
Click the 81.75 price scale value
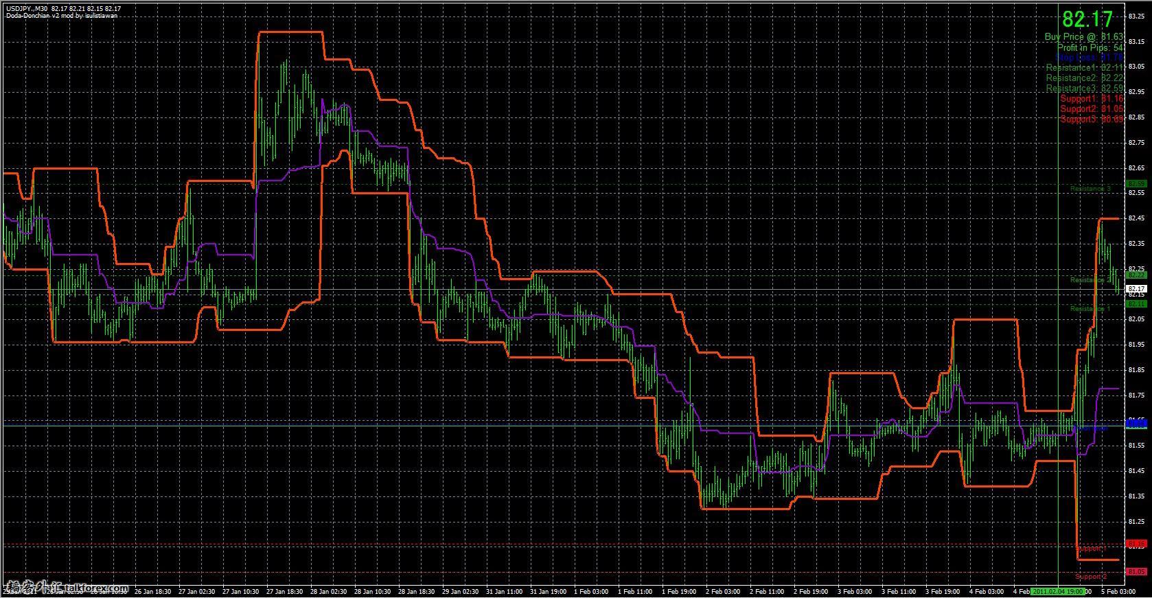(x=1137, y=395)
